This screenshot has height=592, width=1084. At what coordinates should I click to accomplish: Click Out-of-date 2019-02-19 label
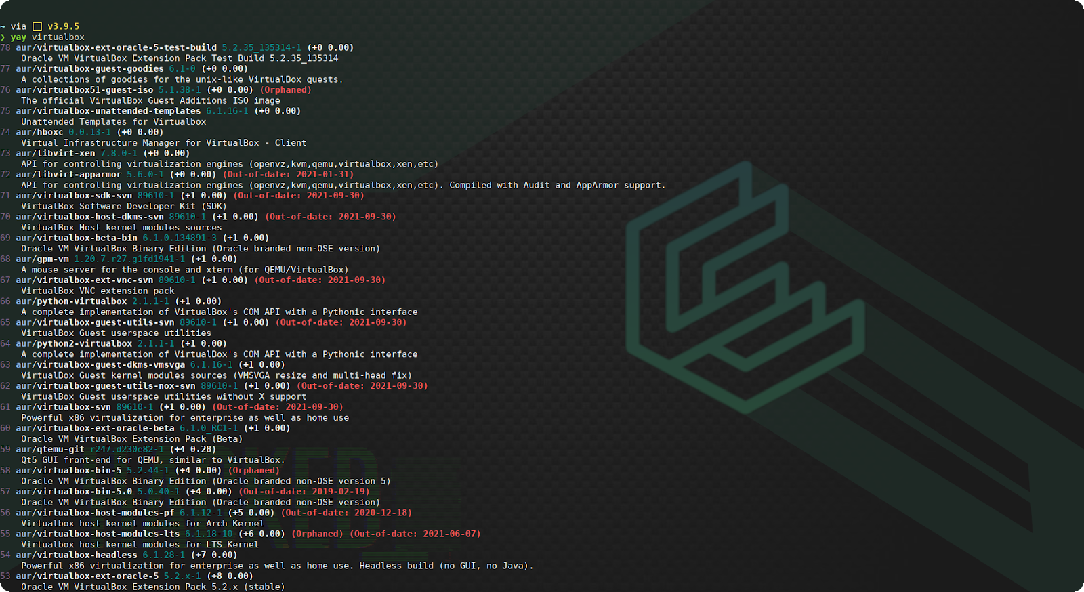[x=304, y=492]
